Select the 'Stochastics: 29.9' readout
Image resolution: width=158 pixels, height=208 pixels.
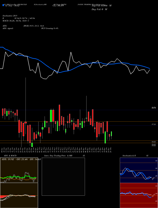(x=10, y=16)
